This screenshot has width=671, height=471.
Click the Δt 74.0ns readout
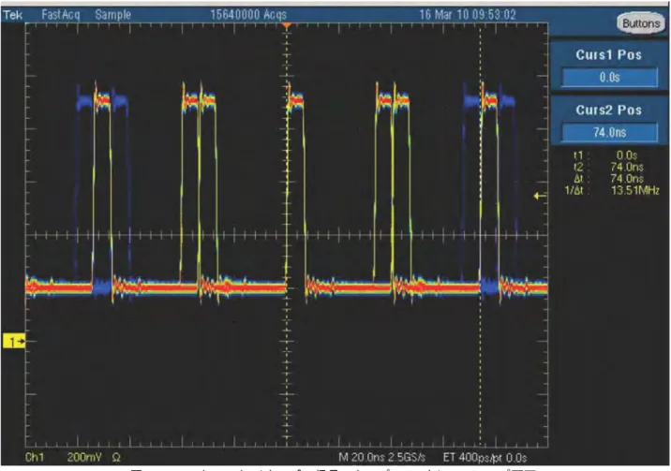tap(608, 179)
